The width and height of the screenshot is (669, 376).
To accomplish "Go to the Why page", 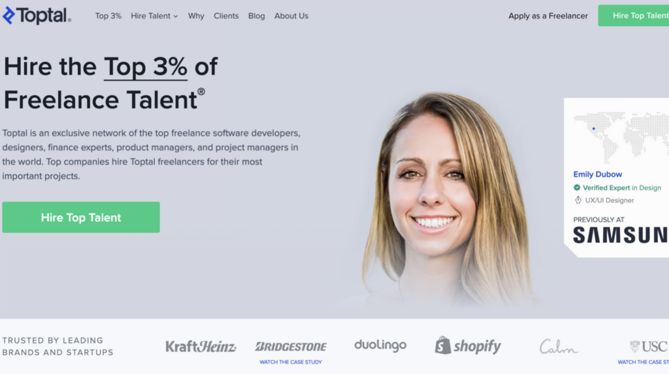I will pos(196,16).
